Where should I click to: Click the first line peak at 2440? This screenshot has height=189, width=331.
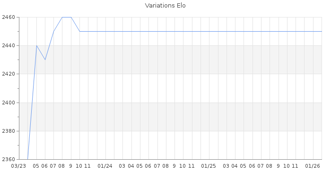click(36, 45)
